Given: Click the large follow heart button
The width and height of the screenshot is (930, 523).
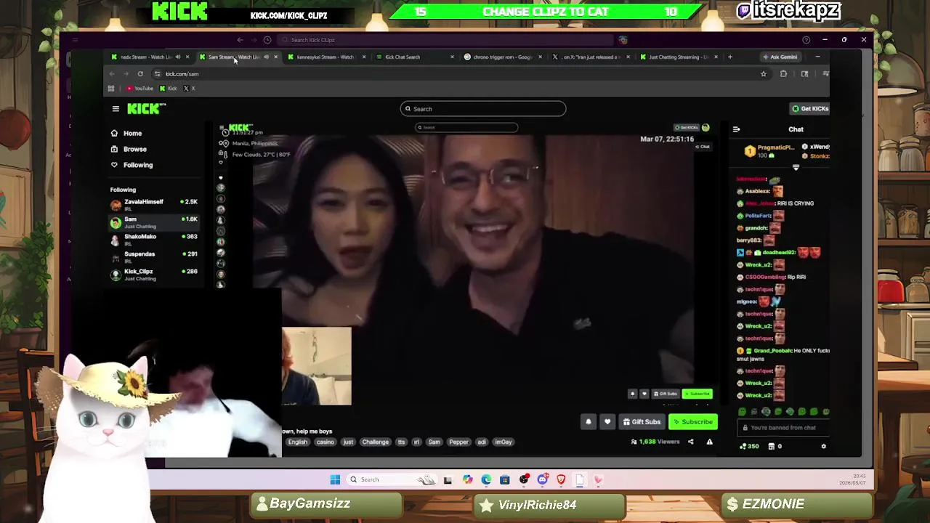Looking at the screenshot, I should point(607,422).
